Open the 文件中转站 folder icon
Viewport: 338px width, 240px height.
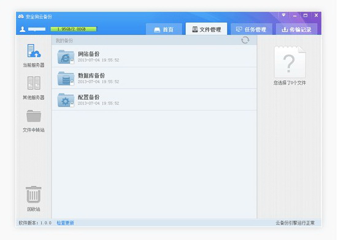coord(34,116)
